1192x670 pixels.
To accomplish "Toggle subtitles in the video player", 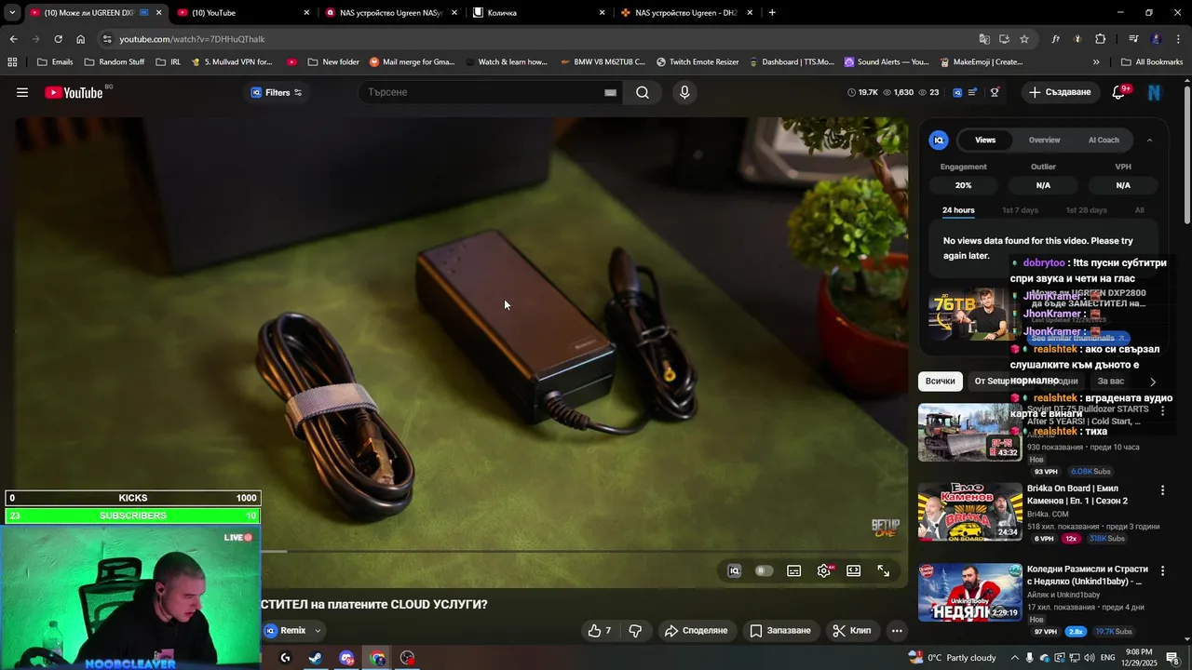I will [793, 571].
